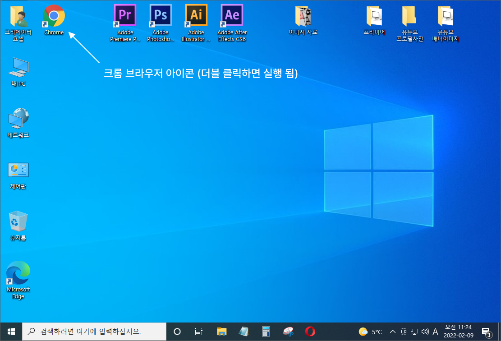Screen dimensions: 501x341
Task: Select the Adobe Illustrator shortcut
Action: pyautogui.click(x=196, y=23)
